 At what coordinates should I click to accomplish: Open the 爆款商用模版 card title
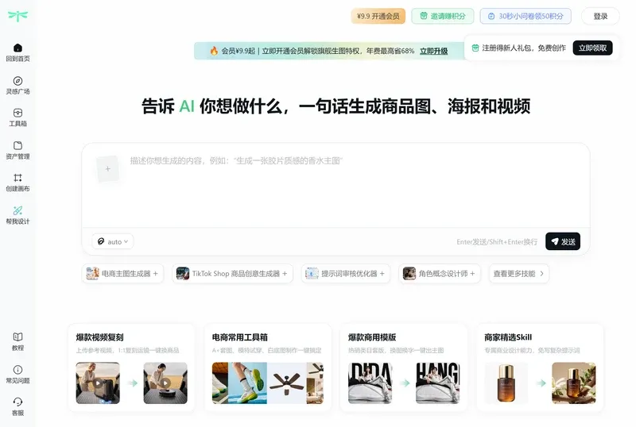click(372, 337)
